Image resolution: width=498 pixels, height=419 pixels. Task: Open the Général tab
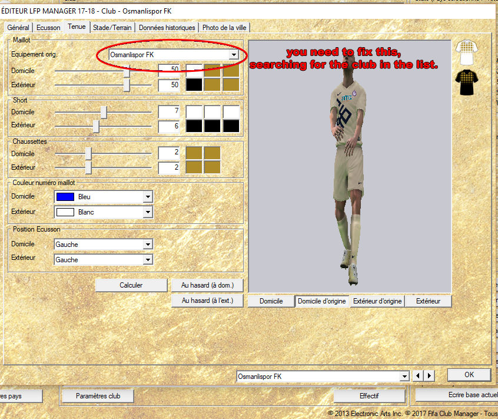point(18,28)
